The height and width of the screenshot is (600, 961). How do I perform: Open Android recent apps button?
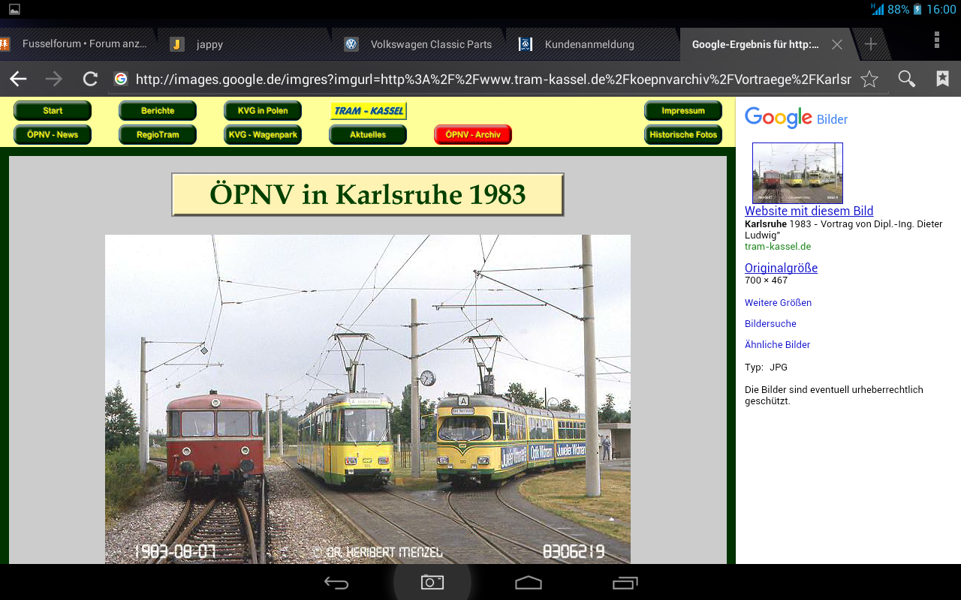pos(625,583)
